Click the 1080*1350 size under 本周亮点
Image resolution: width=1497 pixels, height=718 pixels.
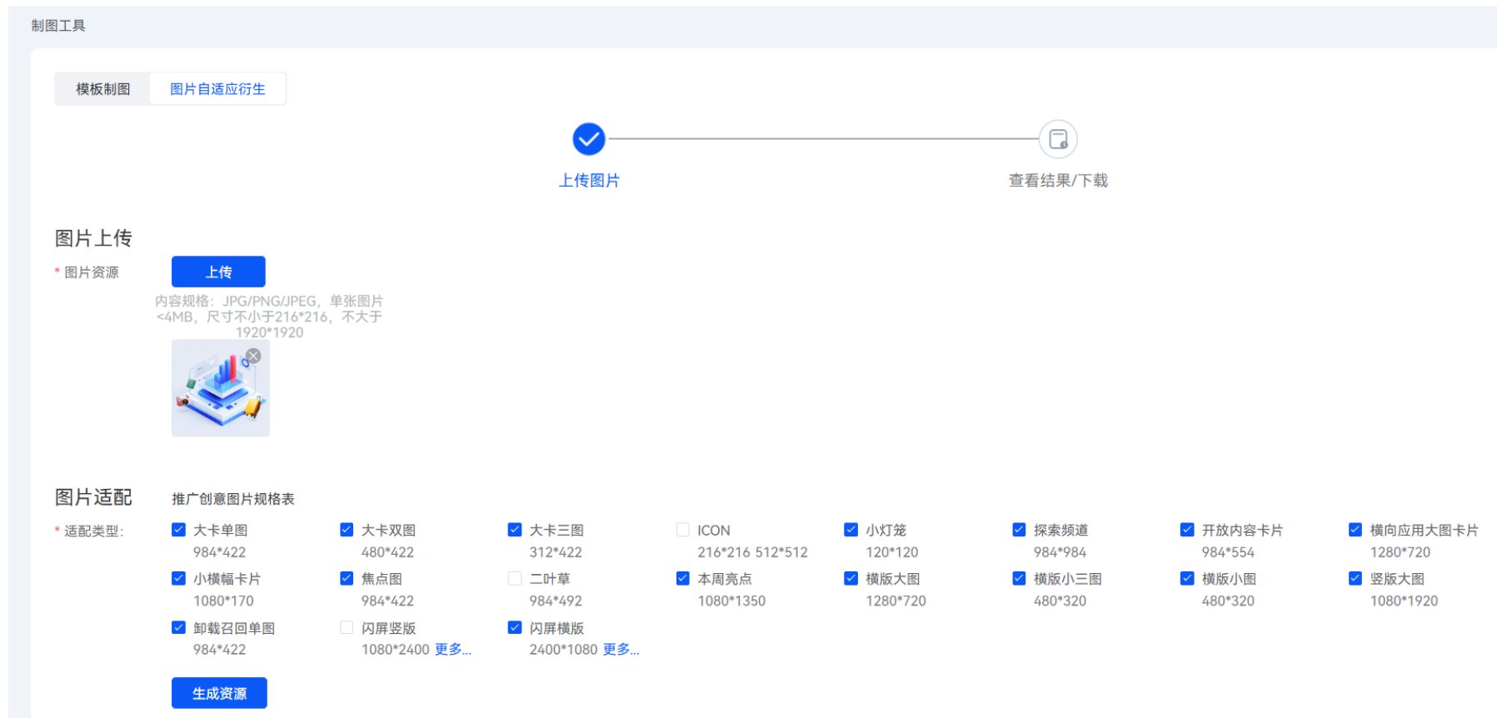731,601
